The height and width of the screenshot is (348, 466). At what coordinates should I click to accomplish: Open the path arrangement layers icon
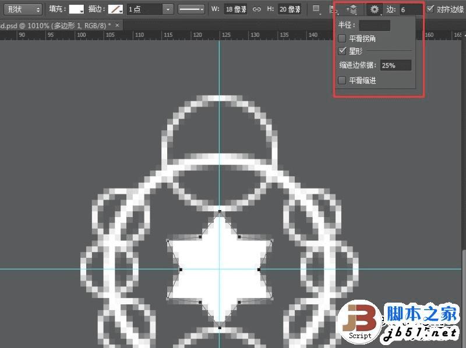click(x=352, y=9)
